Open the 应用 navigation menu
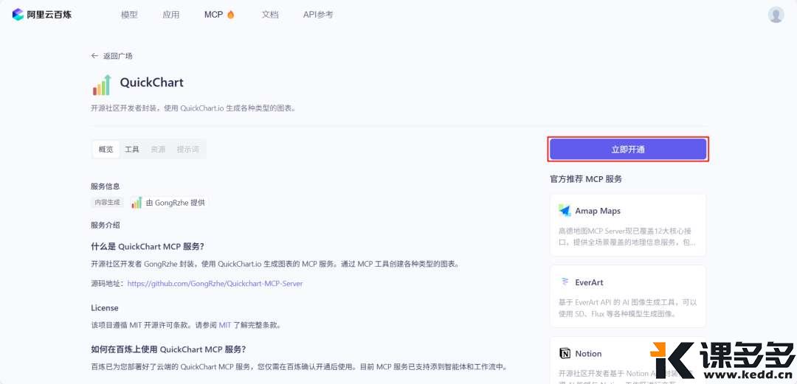Screen dimensions: 797x384 point(170,15)
